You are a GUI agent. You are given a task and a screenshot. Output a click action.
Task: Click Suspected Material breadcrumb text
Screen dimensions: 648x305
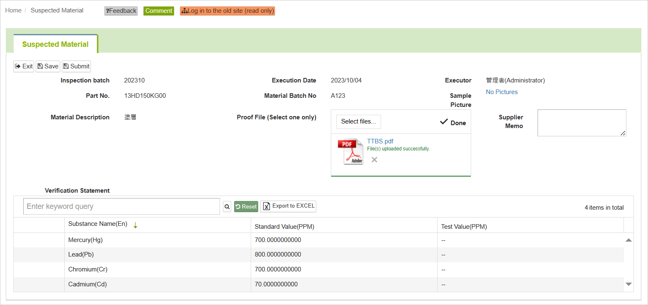tap(57, 10)
